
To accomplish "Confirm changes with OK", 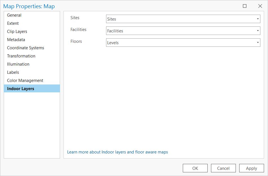I will [195, 168].
